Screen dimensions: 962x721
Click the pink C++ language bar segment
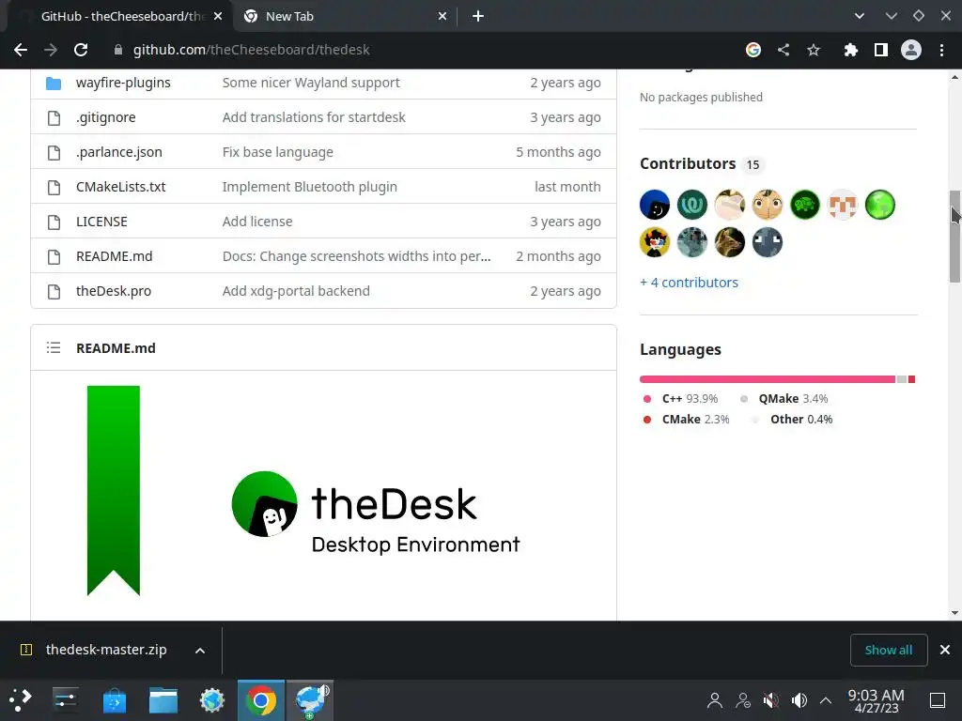768,379
